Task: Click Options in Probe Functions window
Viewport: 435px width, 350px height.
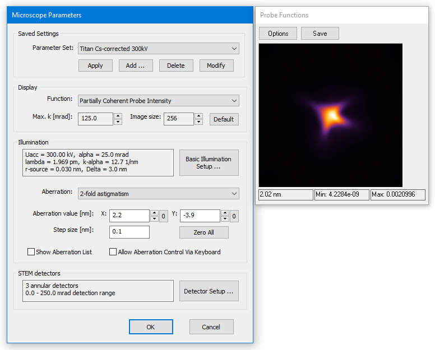Action: 278,33
